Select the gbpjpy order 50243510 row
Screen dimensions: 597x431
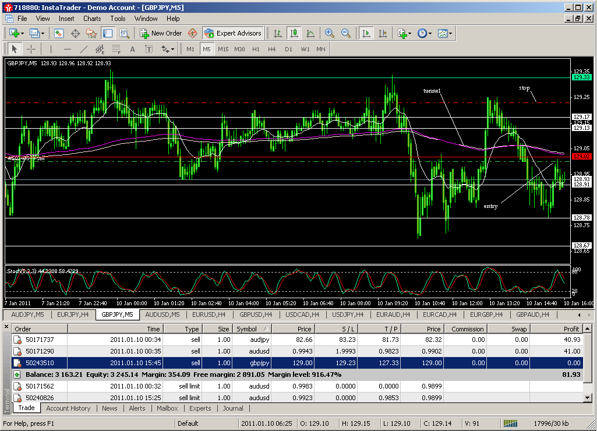point(298,363)
